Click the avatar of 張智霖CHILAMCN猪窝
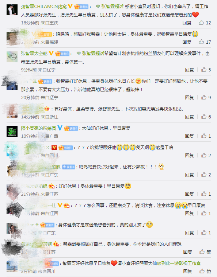This screenshot has width=217, height=277. (12, 10)
